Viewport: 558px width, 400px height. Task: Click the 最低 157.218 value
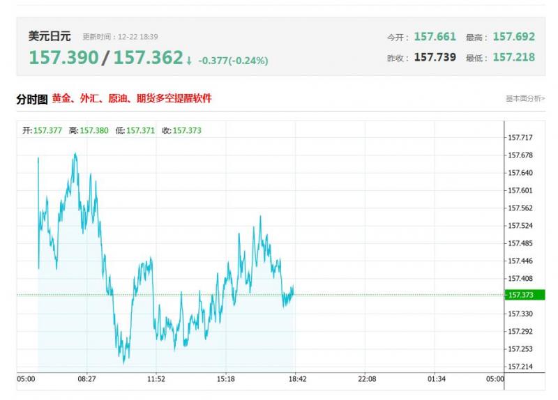(513, 57)
